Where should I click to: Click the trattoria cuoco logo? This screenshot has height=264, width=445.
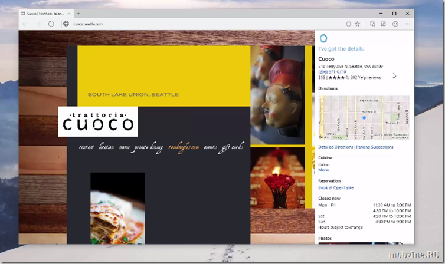[x=98, y=121]
